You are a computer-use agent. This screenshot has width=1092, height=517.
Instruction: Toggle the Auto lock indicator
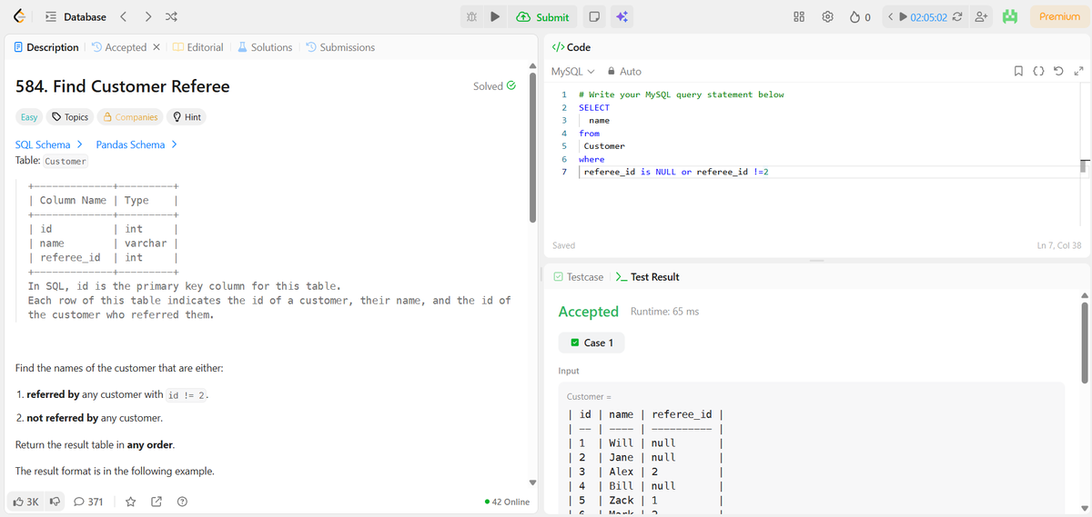624,72
